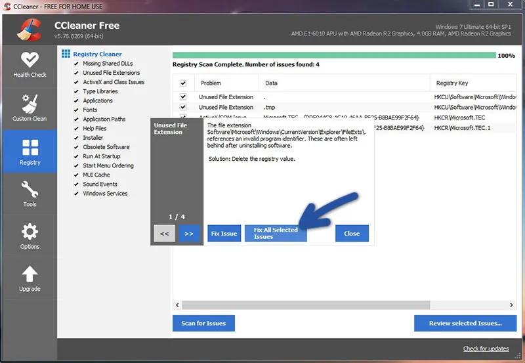
Task: Toggle Sound Events checkbox
Action: click(76, 184)
